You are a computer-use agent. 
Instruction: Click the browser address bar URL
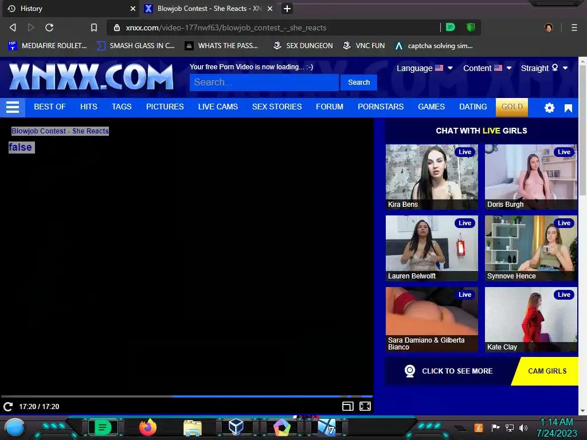tap(226, 27)
